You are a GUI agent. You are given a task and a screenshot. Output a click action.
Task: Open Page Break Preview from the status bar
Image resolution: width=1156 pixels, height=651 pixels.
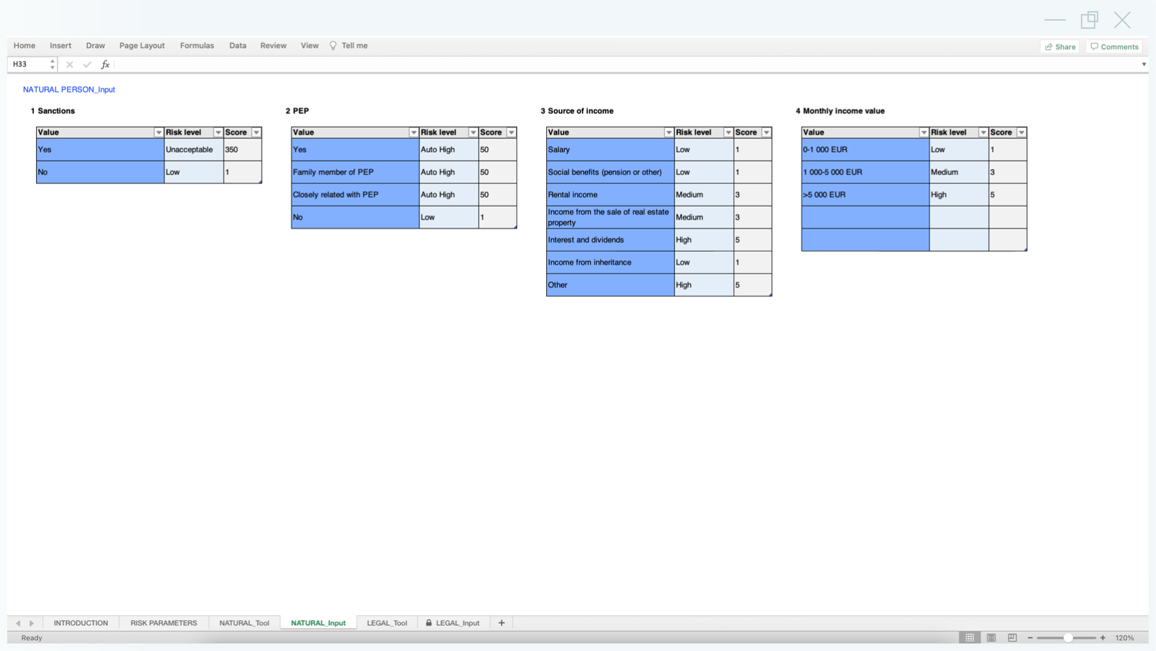pyautogui.click(x=1012, y=637)
